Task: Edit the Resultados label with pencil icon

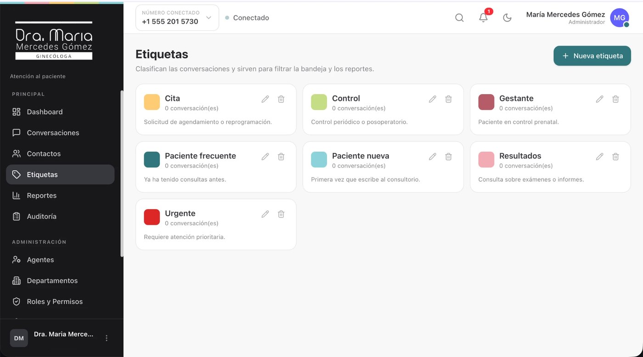Action: 599,156
